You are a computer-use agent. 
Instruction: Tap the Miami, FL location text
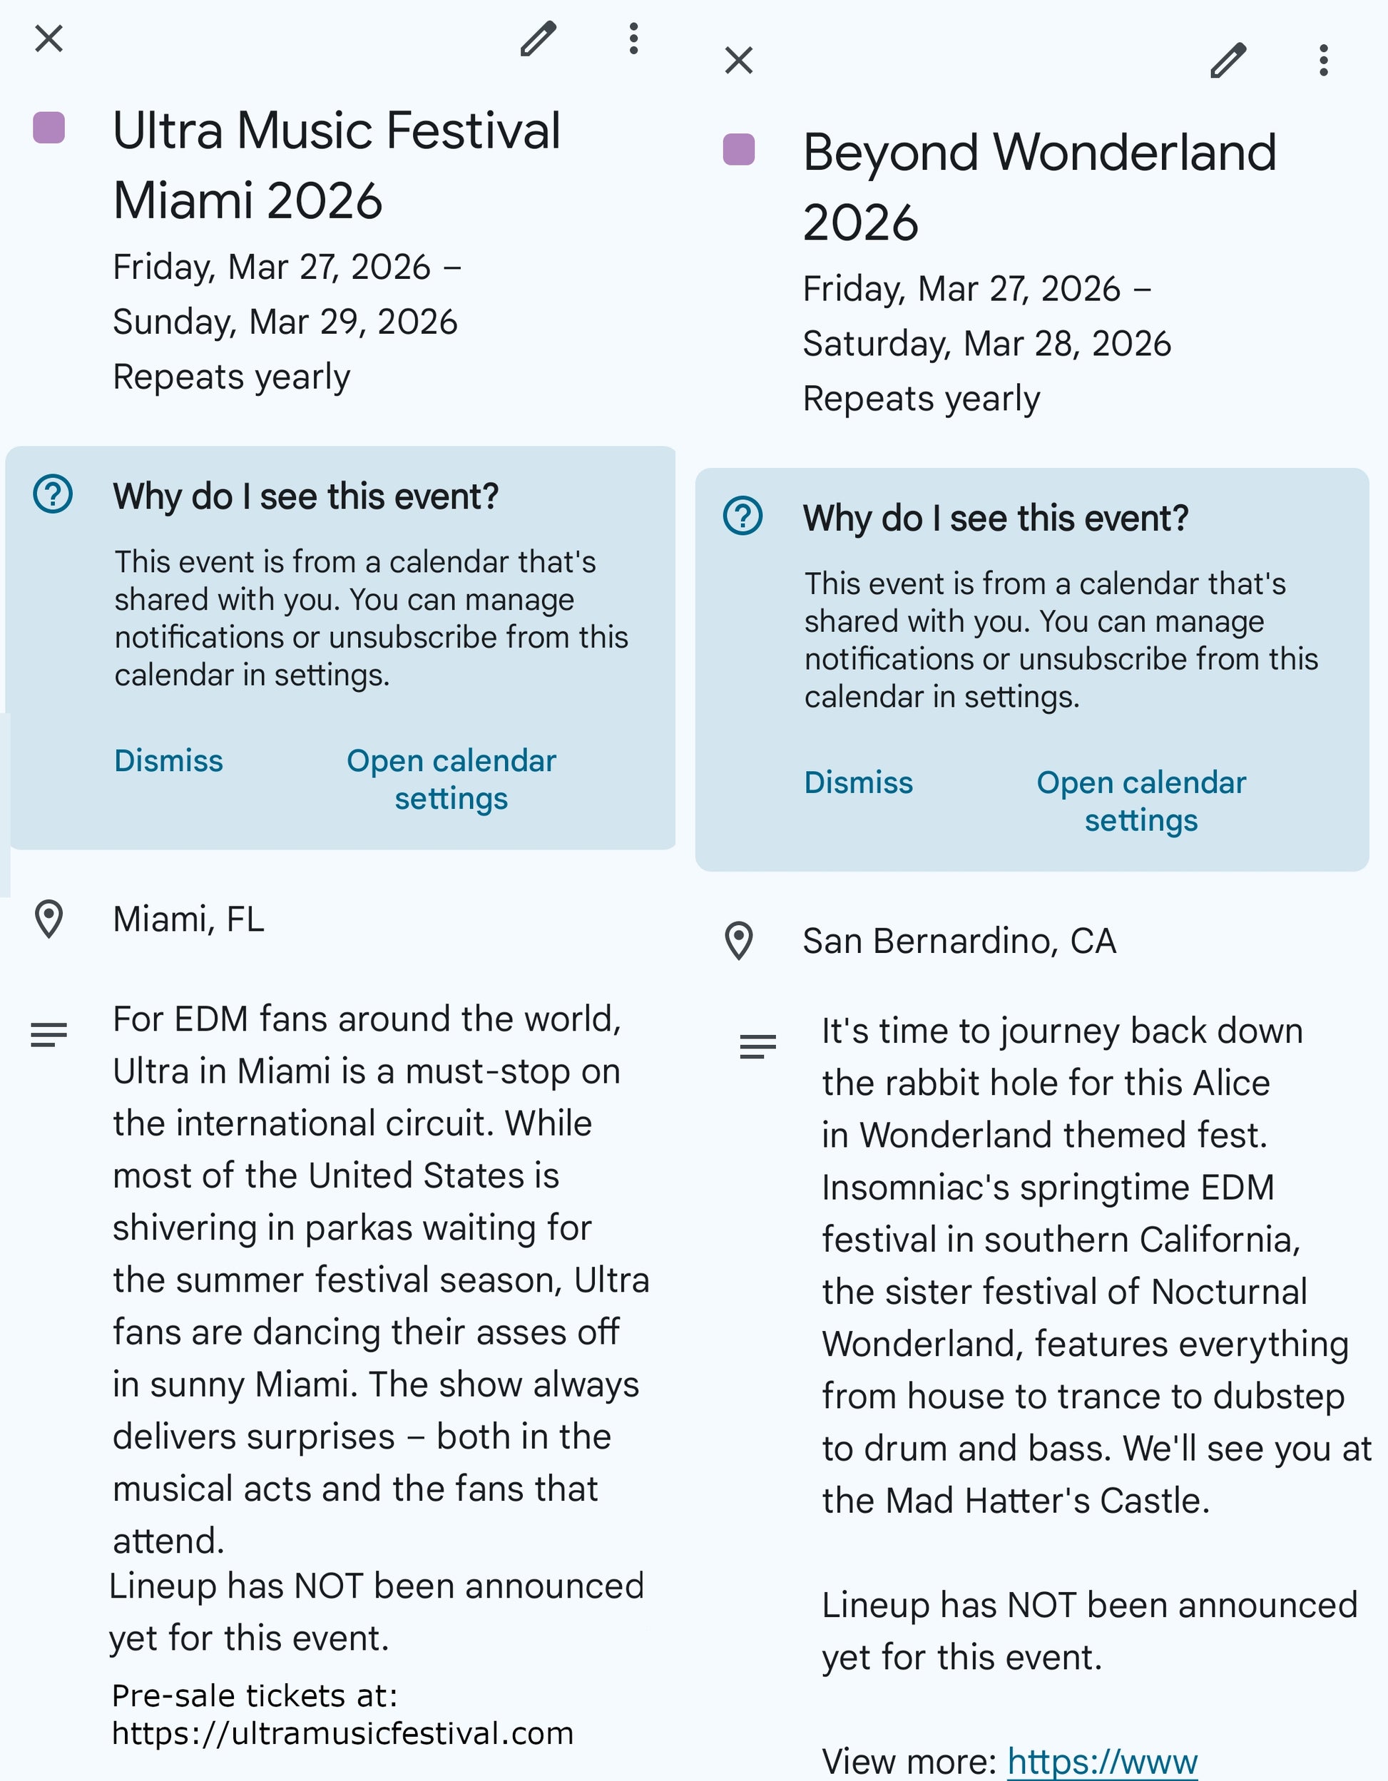(189, 919)
